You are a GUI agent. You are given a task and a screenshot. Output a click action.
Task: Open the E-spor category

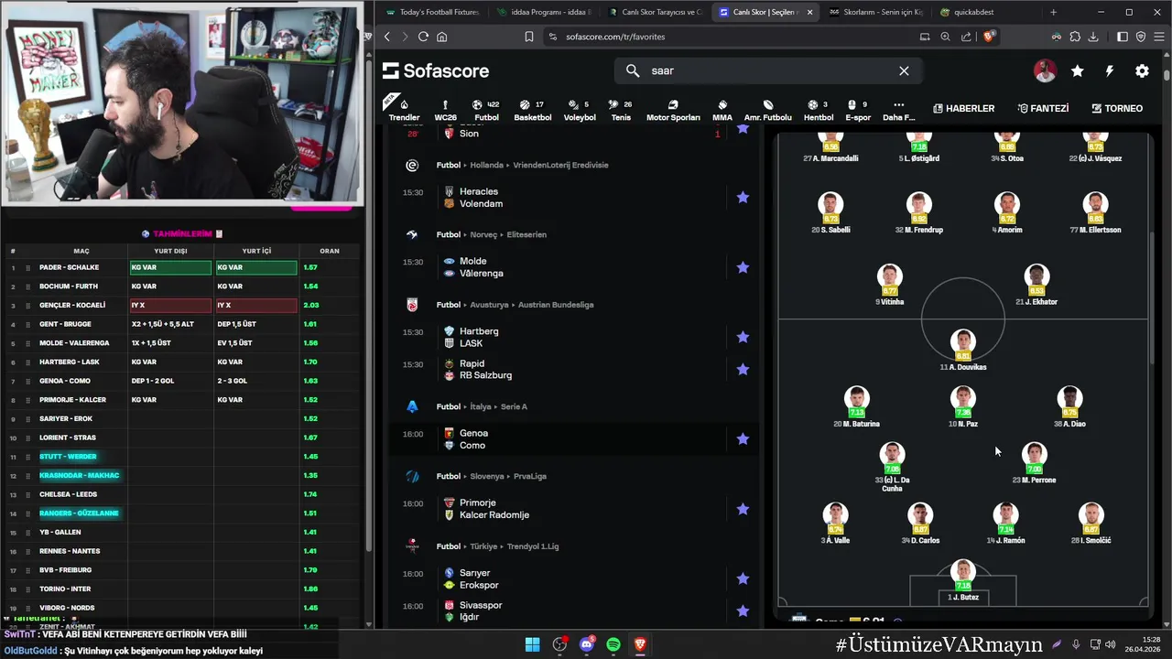coord(858,110)
